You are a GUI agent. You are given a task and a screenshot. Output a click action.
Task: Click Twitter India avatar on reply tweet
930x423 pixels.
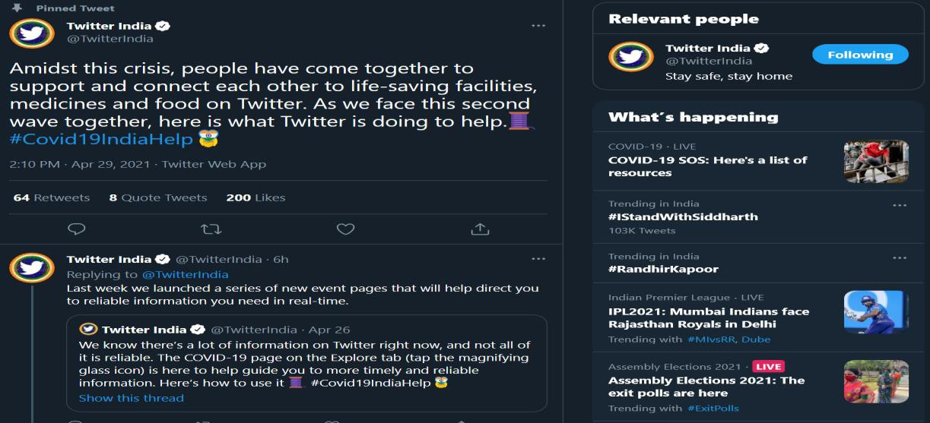pyautogui.click(x=32, y=267)
